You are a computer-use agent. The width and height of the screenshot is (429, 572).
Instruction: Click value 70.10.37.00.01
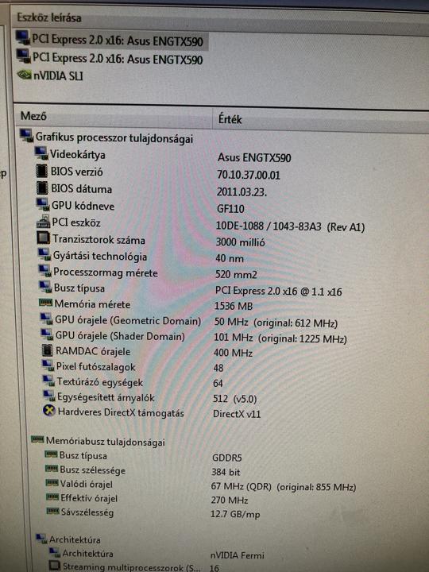[249, 175]
